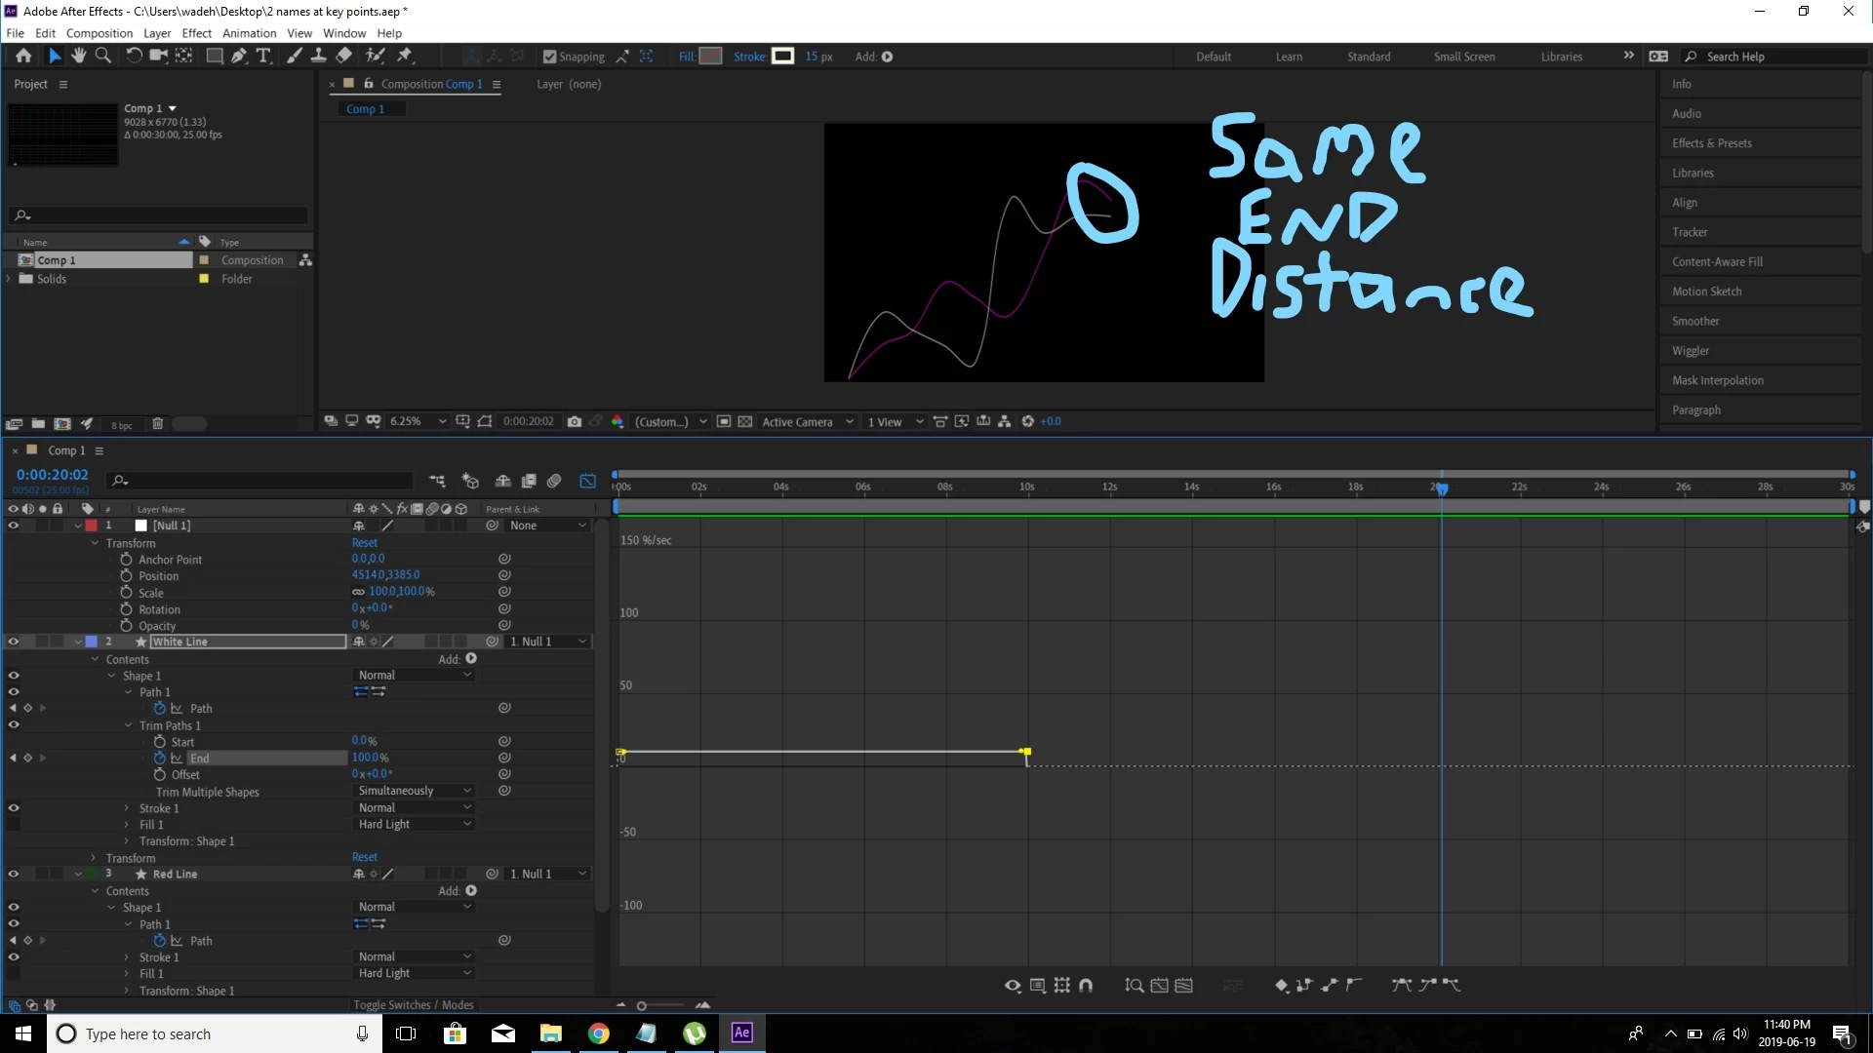Select the Rotation tool
This screenshot has width=1873, height=1053.
tap(134, 57)
